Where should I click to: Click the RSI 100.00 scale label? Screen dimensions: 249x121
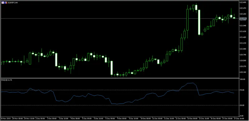pos(242,79)
